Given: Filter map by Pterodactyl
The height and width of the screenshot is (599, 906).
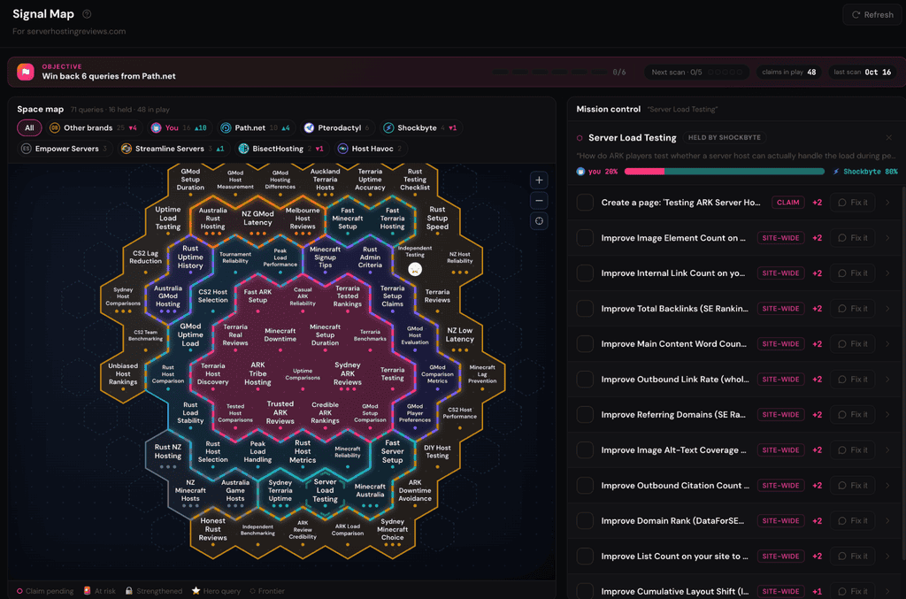Looking at the screenshot, I should (337, 127).
